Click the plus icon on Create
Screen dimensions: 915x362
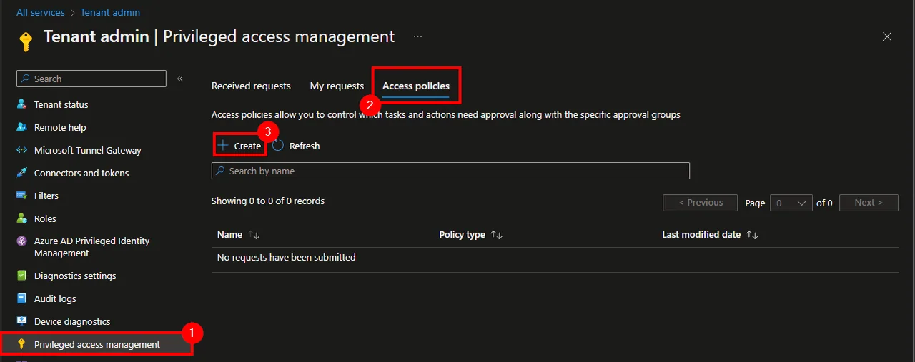pyautogui.click(x=222, y=146)
